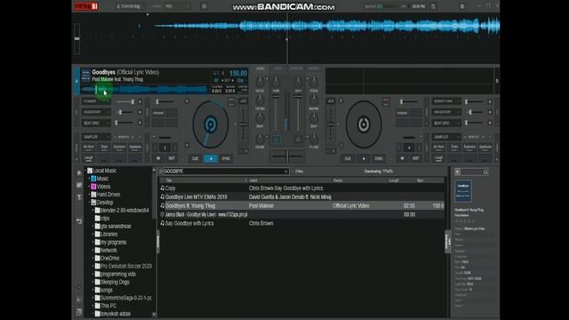This screenshot has height=320, width=569.
Task: Trigger the left deck Air Horn sample pad
Action: click(89, 148)
